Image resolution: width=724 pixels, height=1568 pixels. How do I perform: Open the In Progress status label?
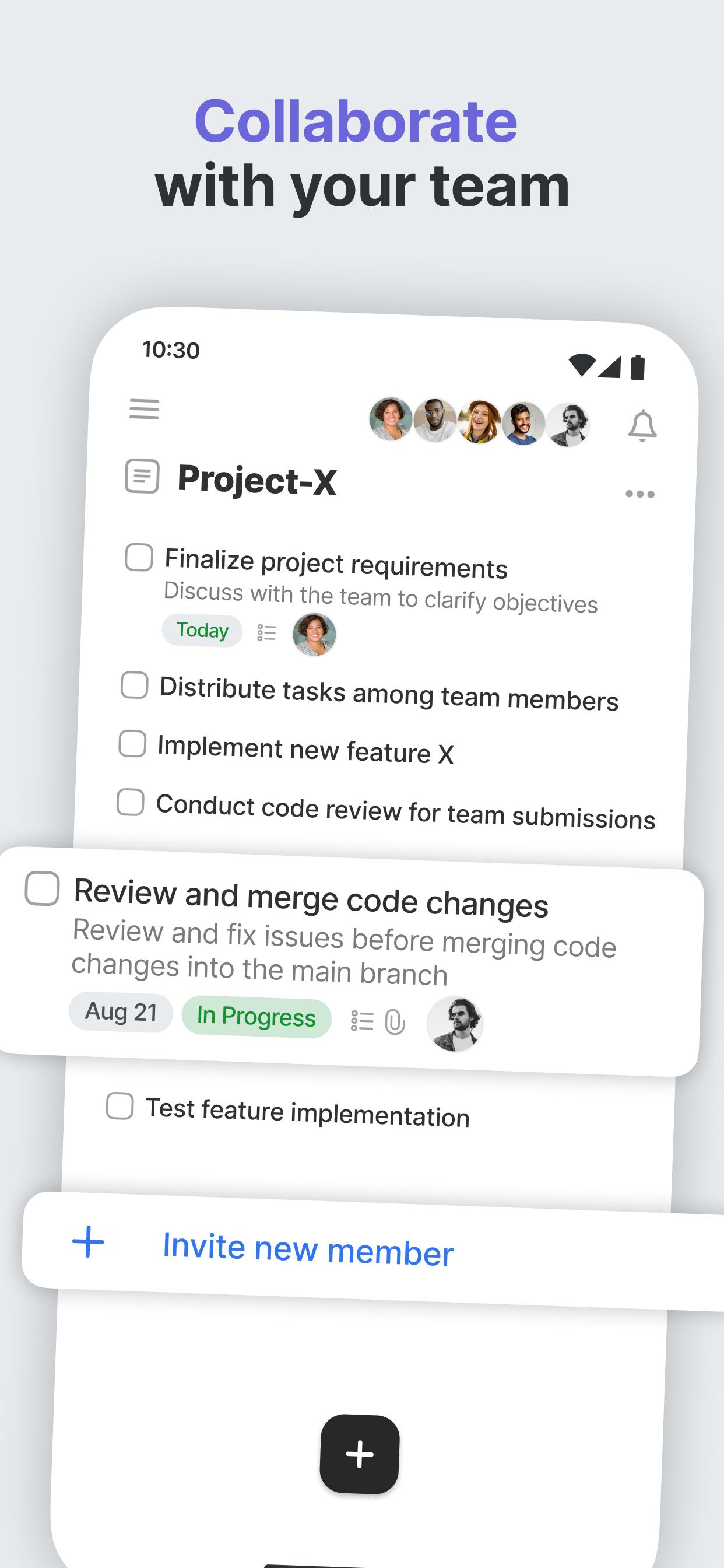[x=256, y=1017]
